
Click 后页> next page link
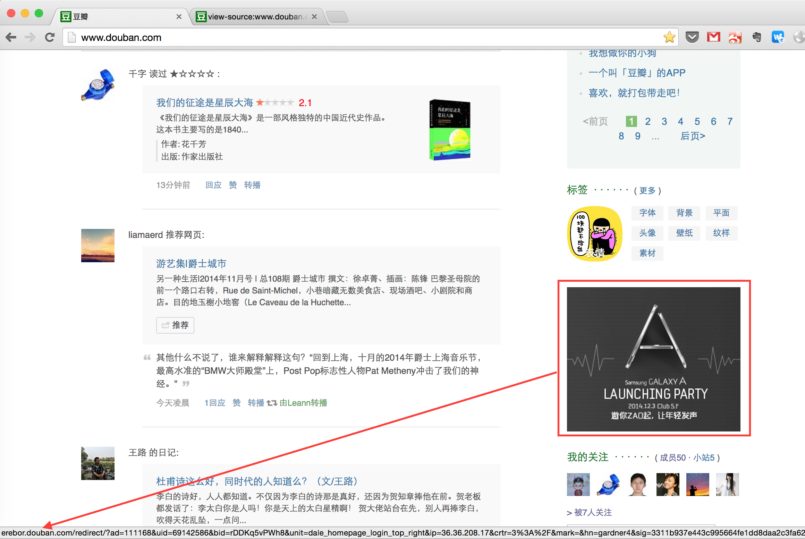(693, 136)
